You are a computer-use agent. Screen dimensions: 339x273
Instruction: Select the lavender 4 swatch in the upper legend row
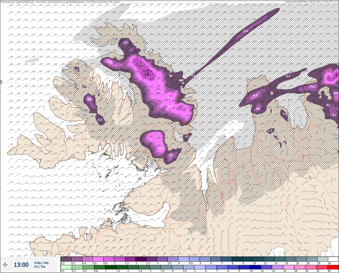pyautogui.click(x=184, y=259)
